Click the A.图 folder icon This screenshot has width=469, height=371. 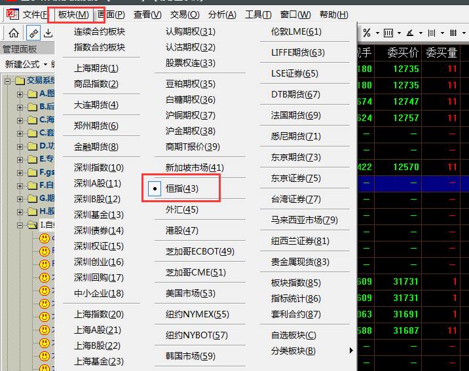click(32, 94)
